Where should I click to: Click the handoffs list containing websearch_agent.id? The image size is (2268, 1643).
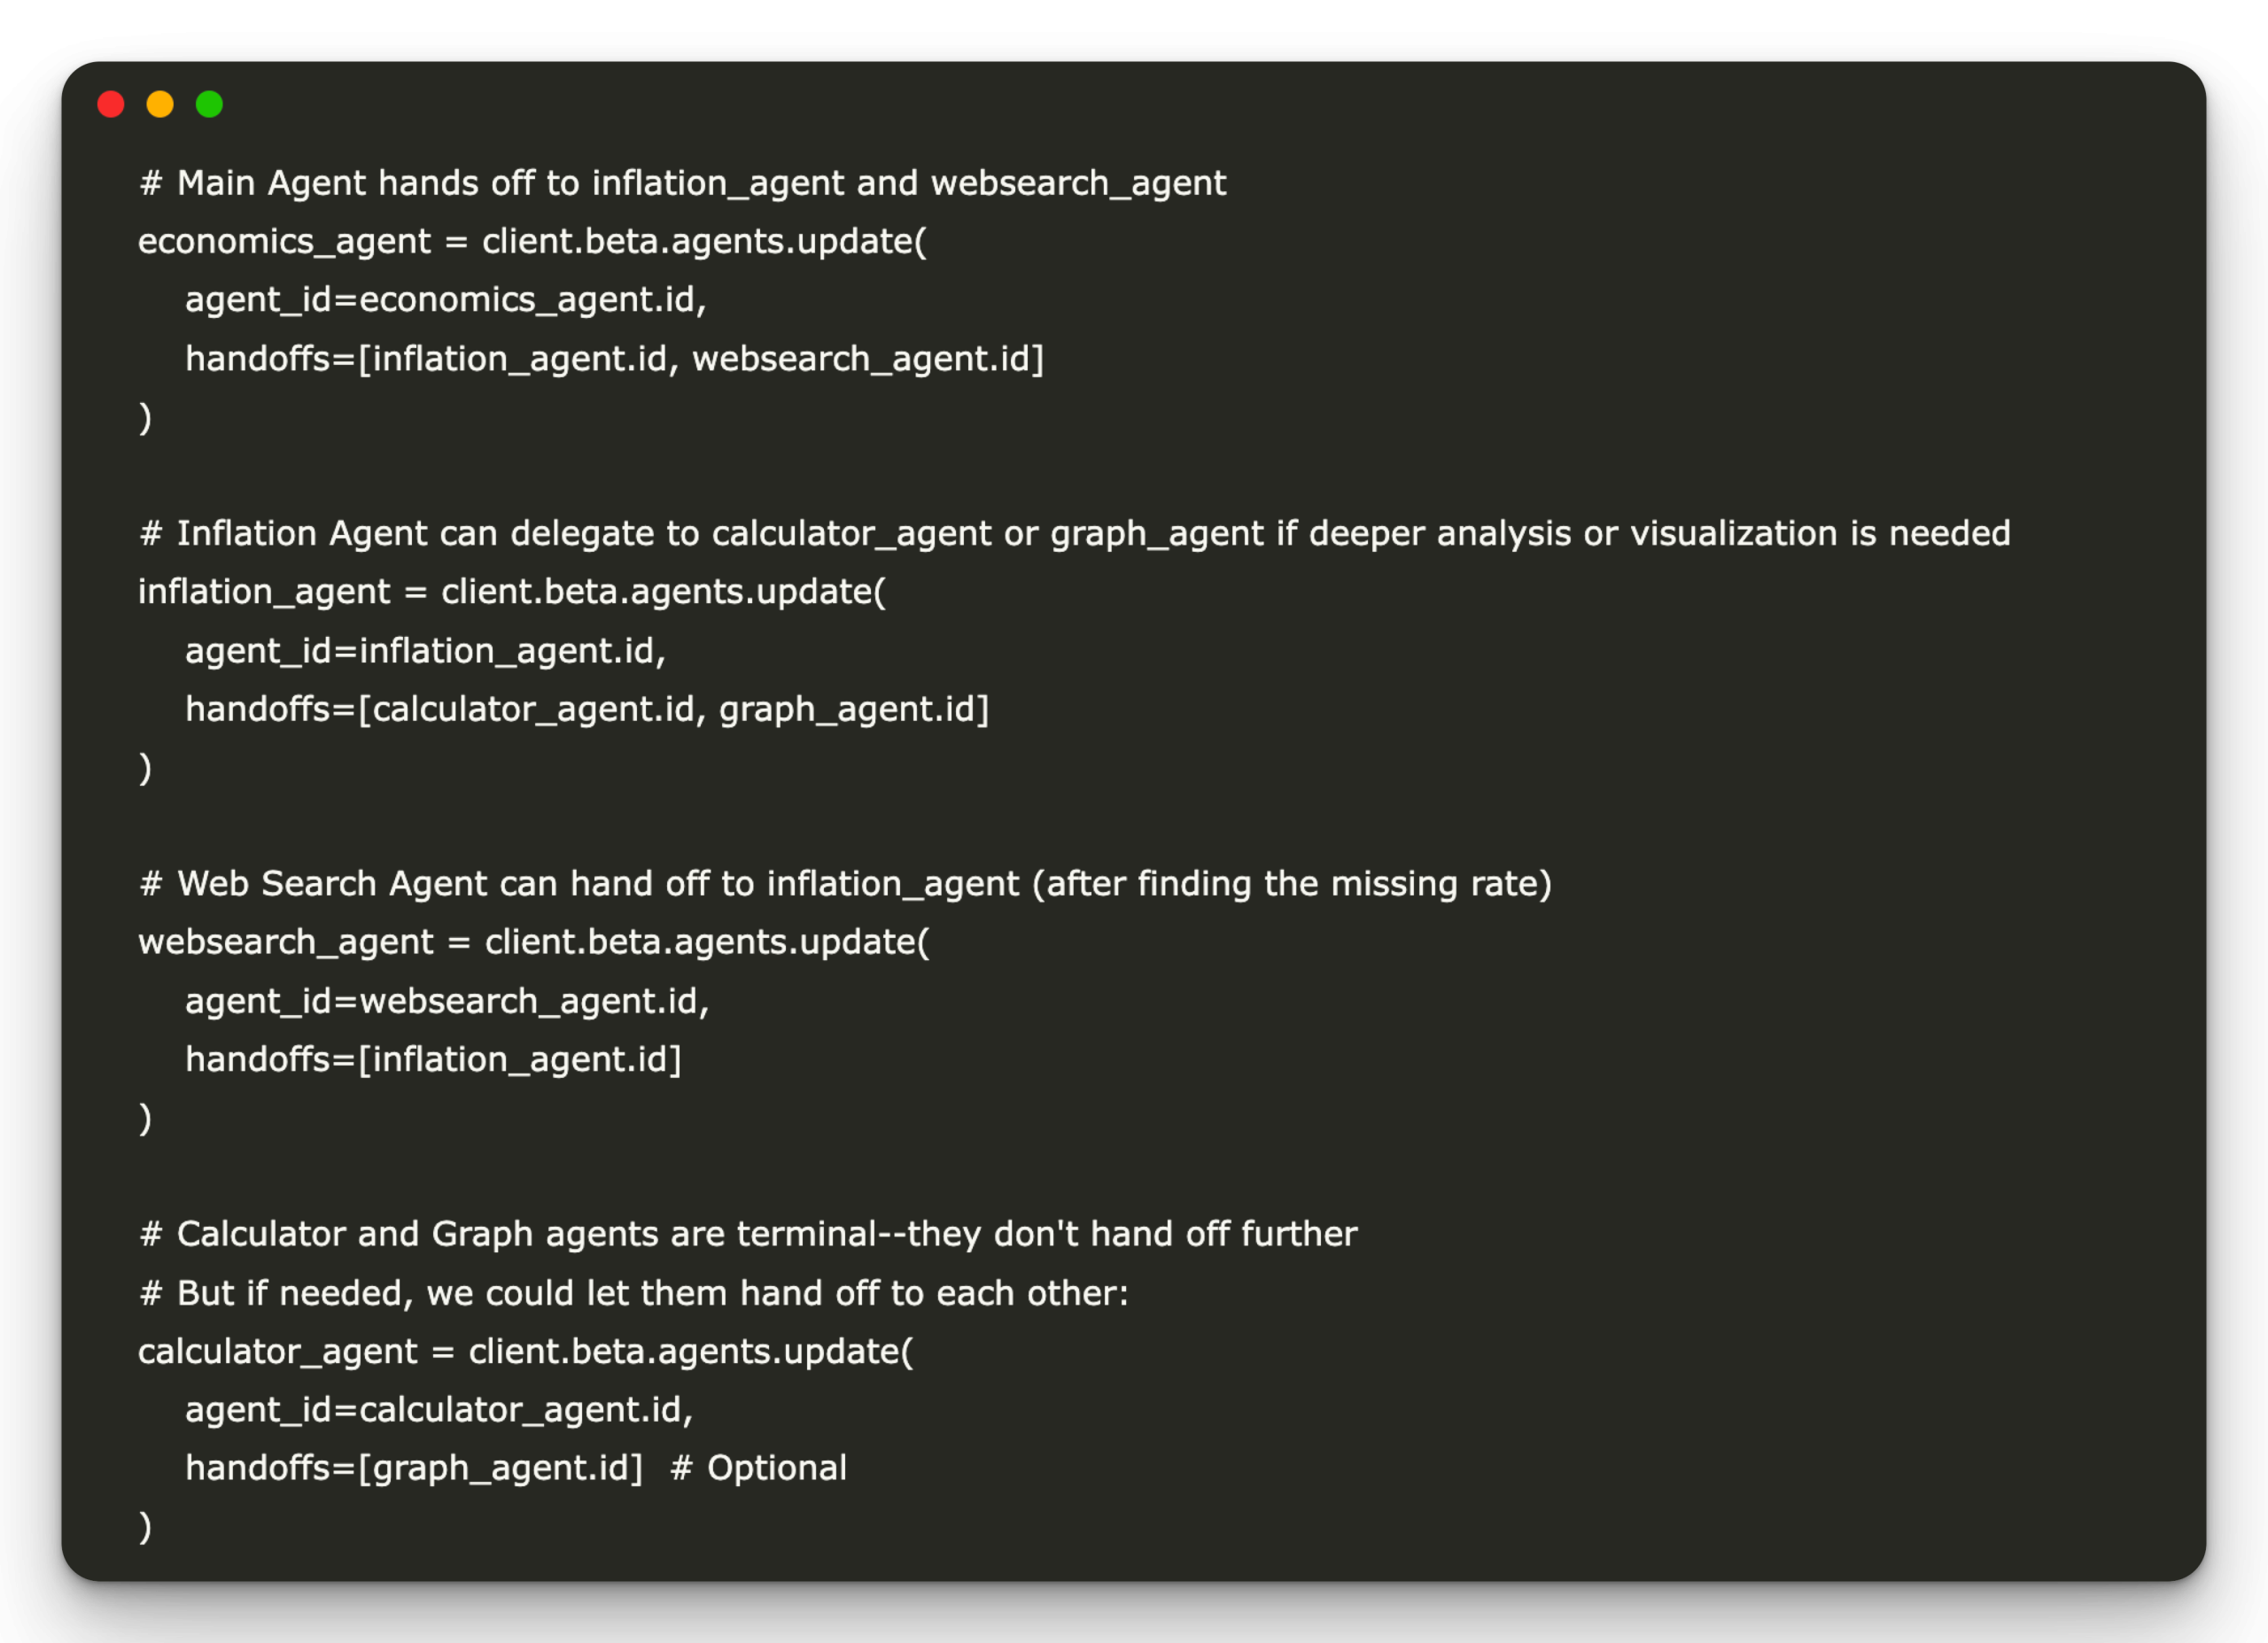click(614, 358)
